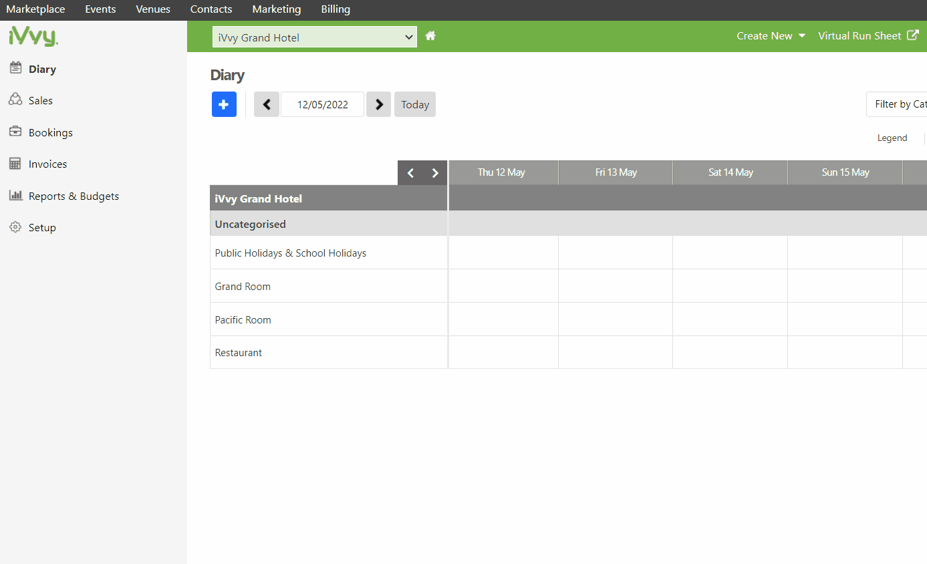Shift calendar columns left with chevron
The image size is (927, 564).
(x=410, y=173)
